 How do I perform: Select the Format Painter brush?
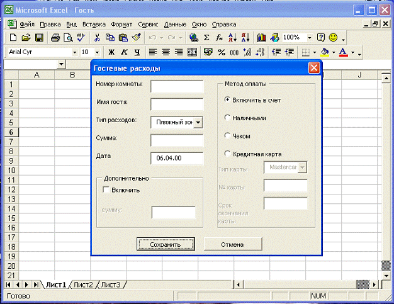tap(136, 38)
